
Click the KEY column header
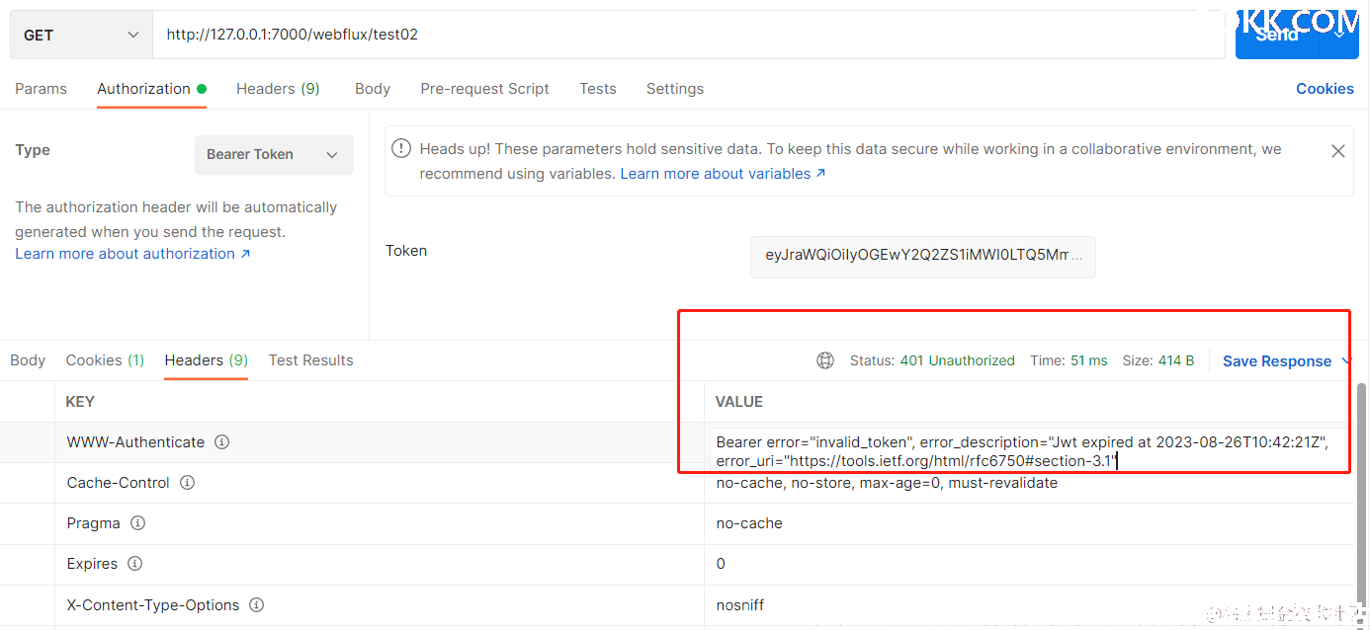80,402
